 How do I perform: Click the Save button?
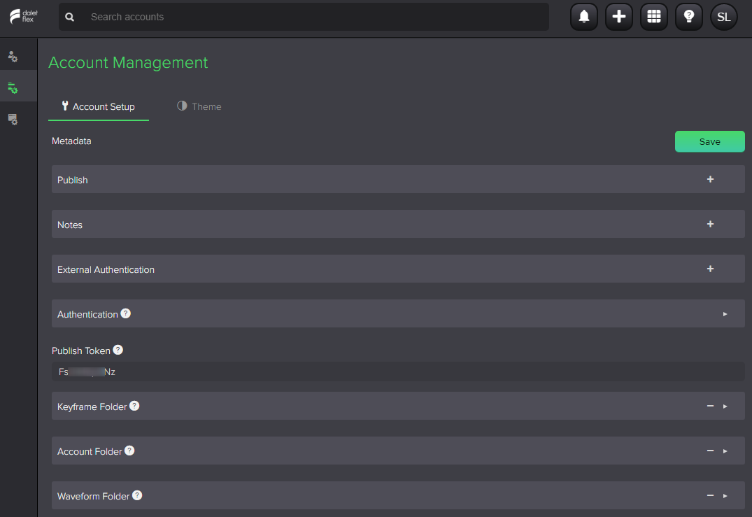[709, 141]
